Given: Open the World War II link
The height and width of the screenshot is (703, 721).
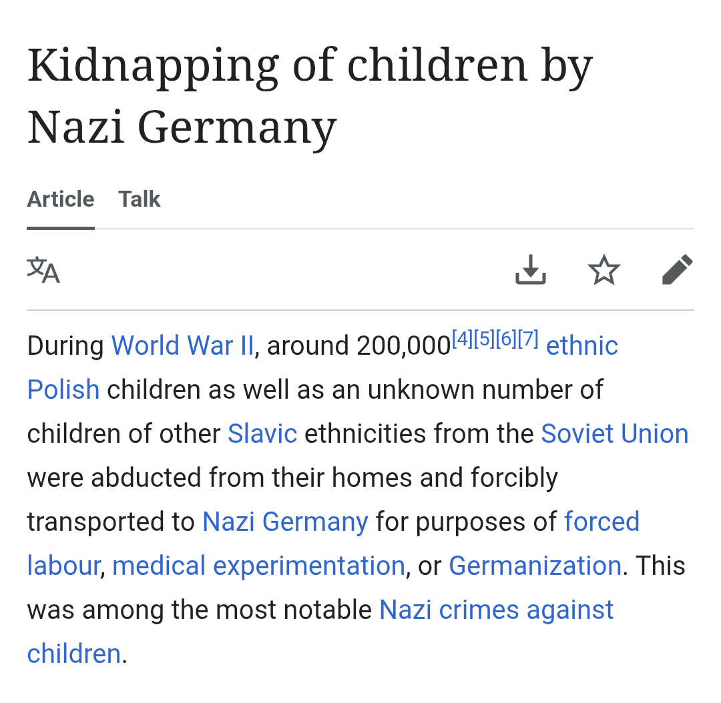Looking at the screenshot, I should 182,345.
